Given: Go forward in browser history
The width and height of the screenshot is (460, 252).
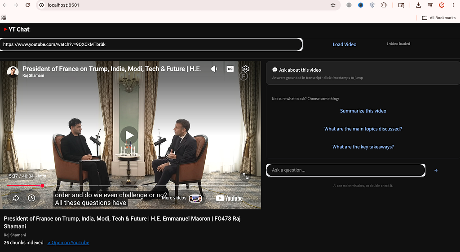Looking at the screenshot, I should [16, 5].
